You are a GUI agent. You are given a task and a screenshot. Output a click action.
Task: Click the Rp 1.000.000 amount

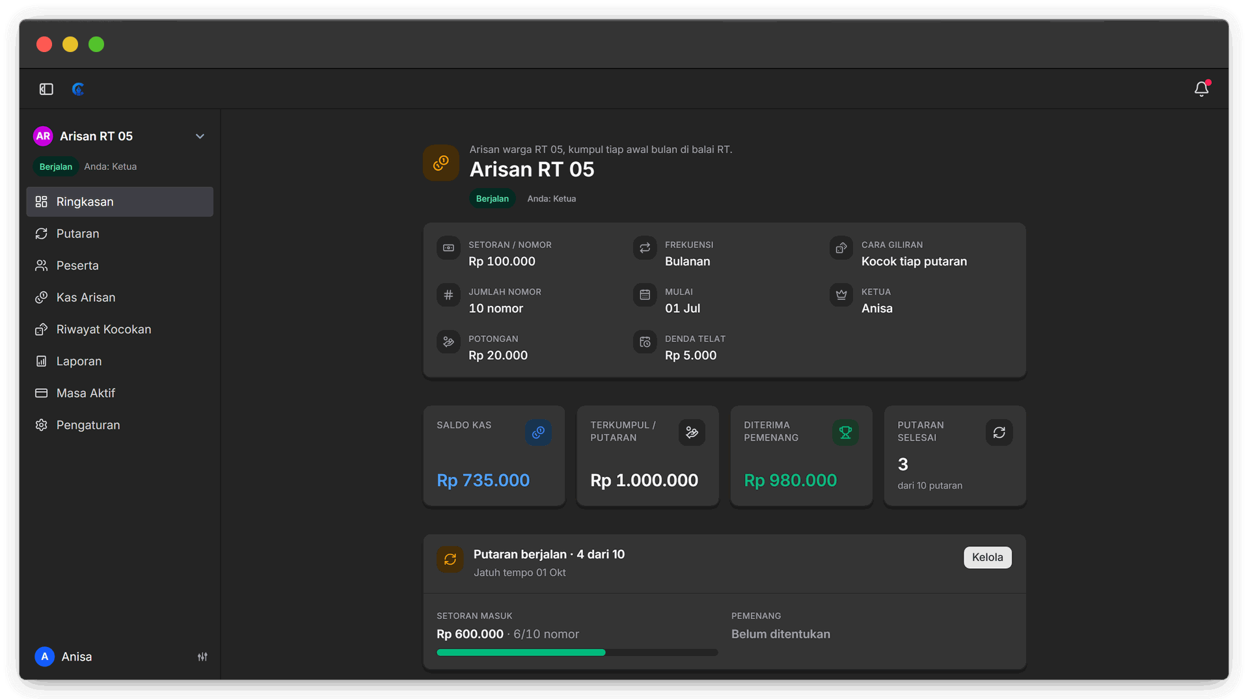[x=644, y=480]
